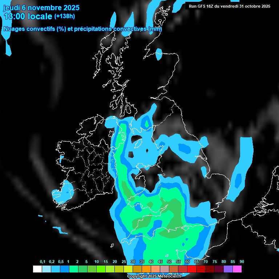Image resolution: width=279 pixels, height=279 pixels.
Task: Click the bright red swatch after 60
Action: (x=192, y=269)
